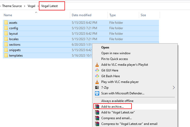Click the date modified value in the layout row
The image size is (190, 127).
tap(84, 34)
